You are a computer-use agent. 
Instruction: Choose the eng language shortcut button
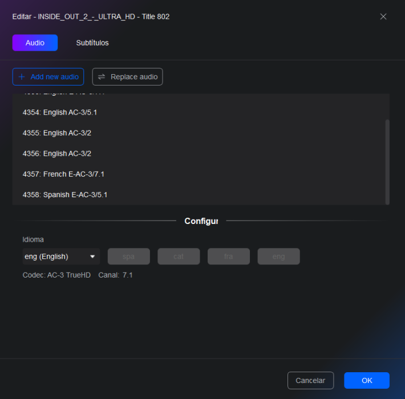coord(278,256)
